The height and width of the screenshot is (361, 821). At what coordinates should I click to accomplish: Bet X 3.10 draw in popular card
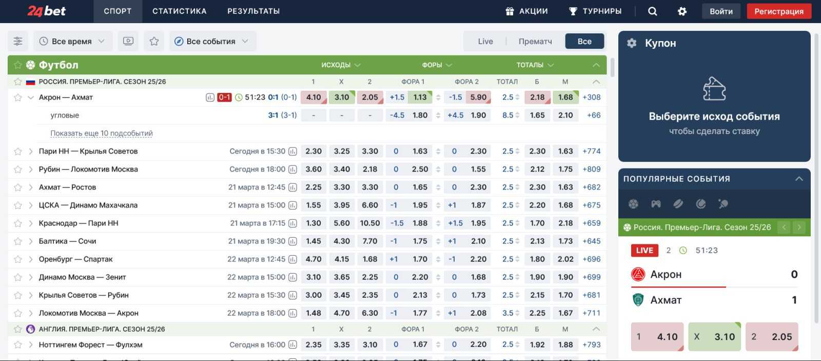[715, 337]
